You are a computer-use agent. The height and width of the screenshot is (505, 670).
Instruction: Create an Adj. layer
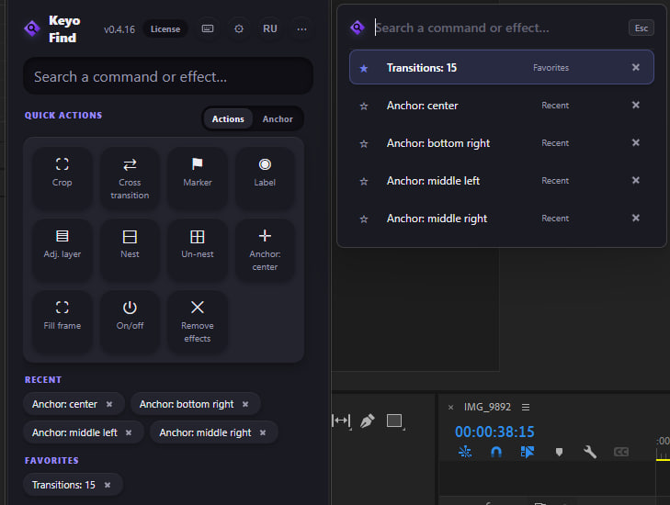(x=62, y=250)
